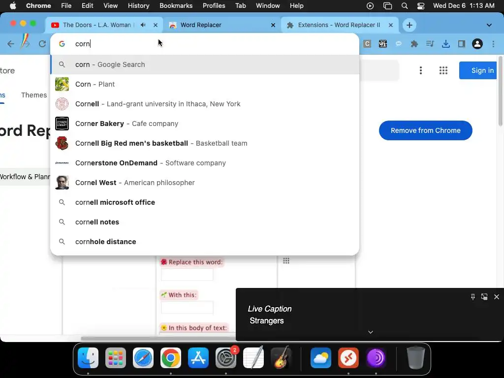
Task: Open System Settings from the Dock
Action: tap(226, 358)
